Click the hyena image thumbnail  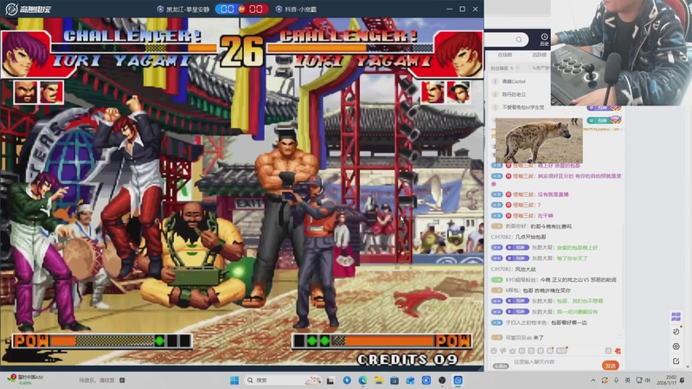coord(539,141)
